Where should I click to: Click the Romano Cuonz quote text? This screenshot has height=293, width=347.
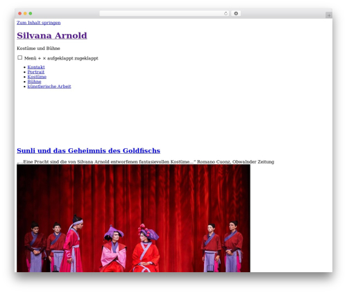(146, 162)
